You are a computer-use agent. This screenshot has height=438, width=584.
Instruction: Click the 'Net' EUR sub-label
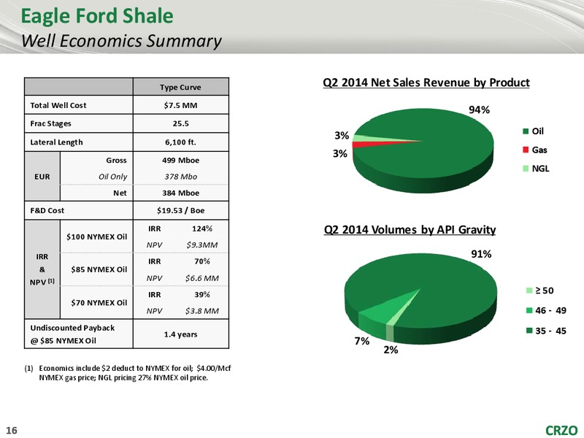click(120, 193)
